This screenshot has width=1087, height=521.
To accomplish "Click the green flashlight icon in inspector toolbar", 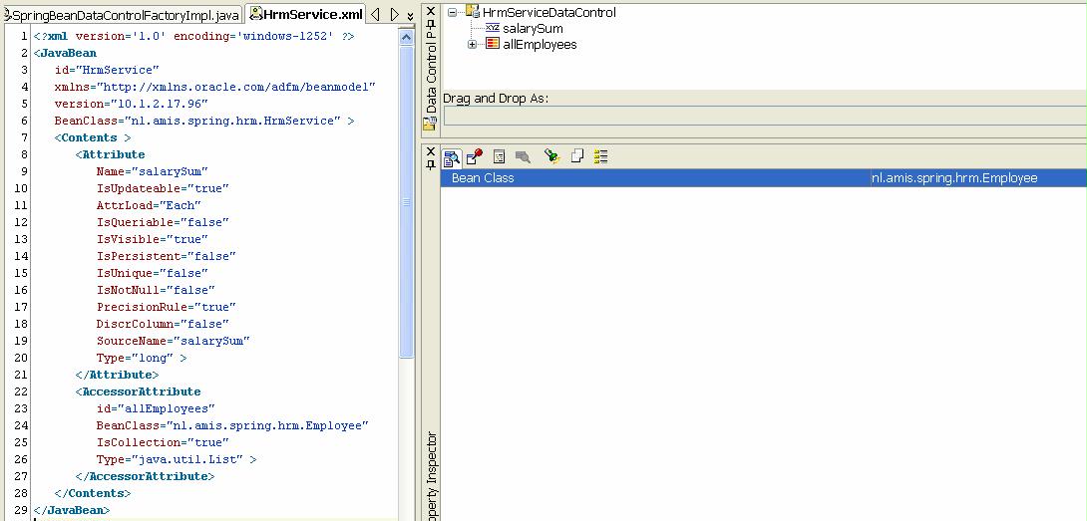I will tap(551, 156).
